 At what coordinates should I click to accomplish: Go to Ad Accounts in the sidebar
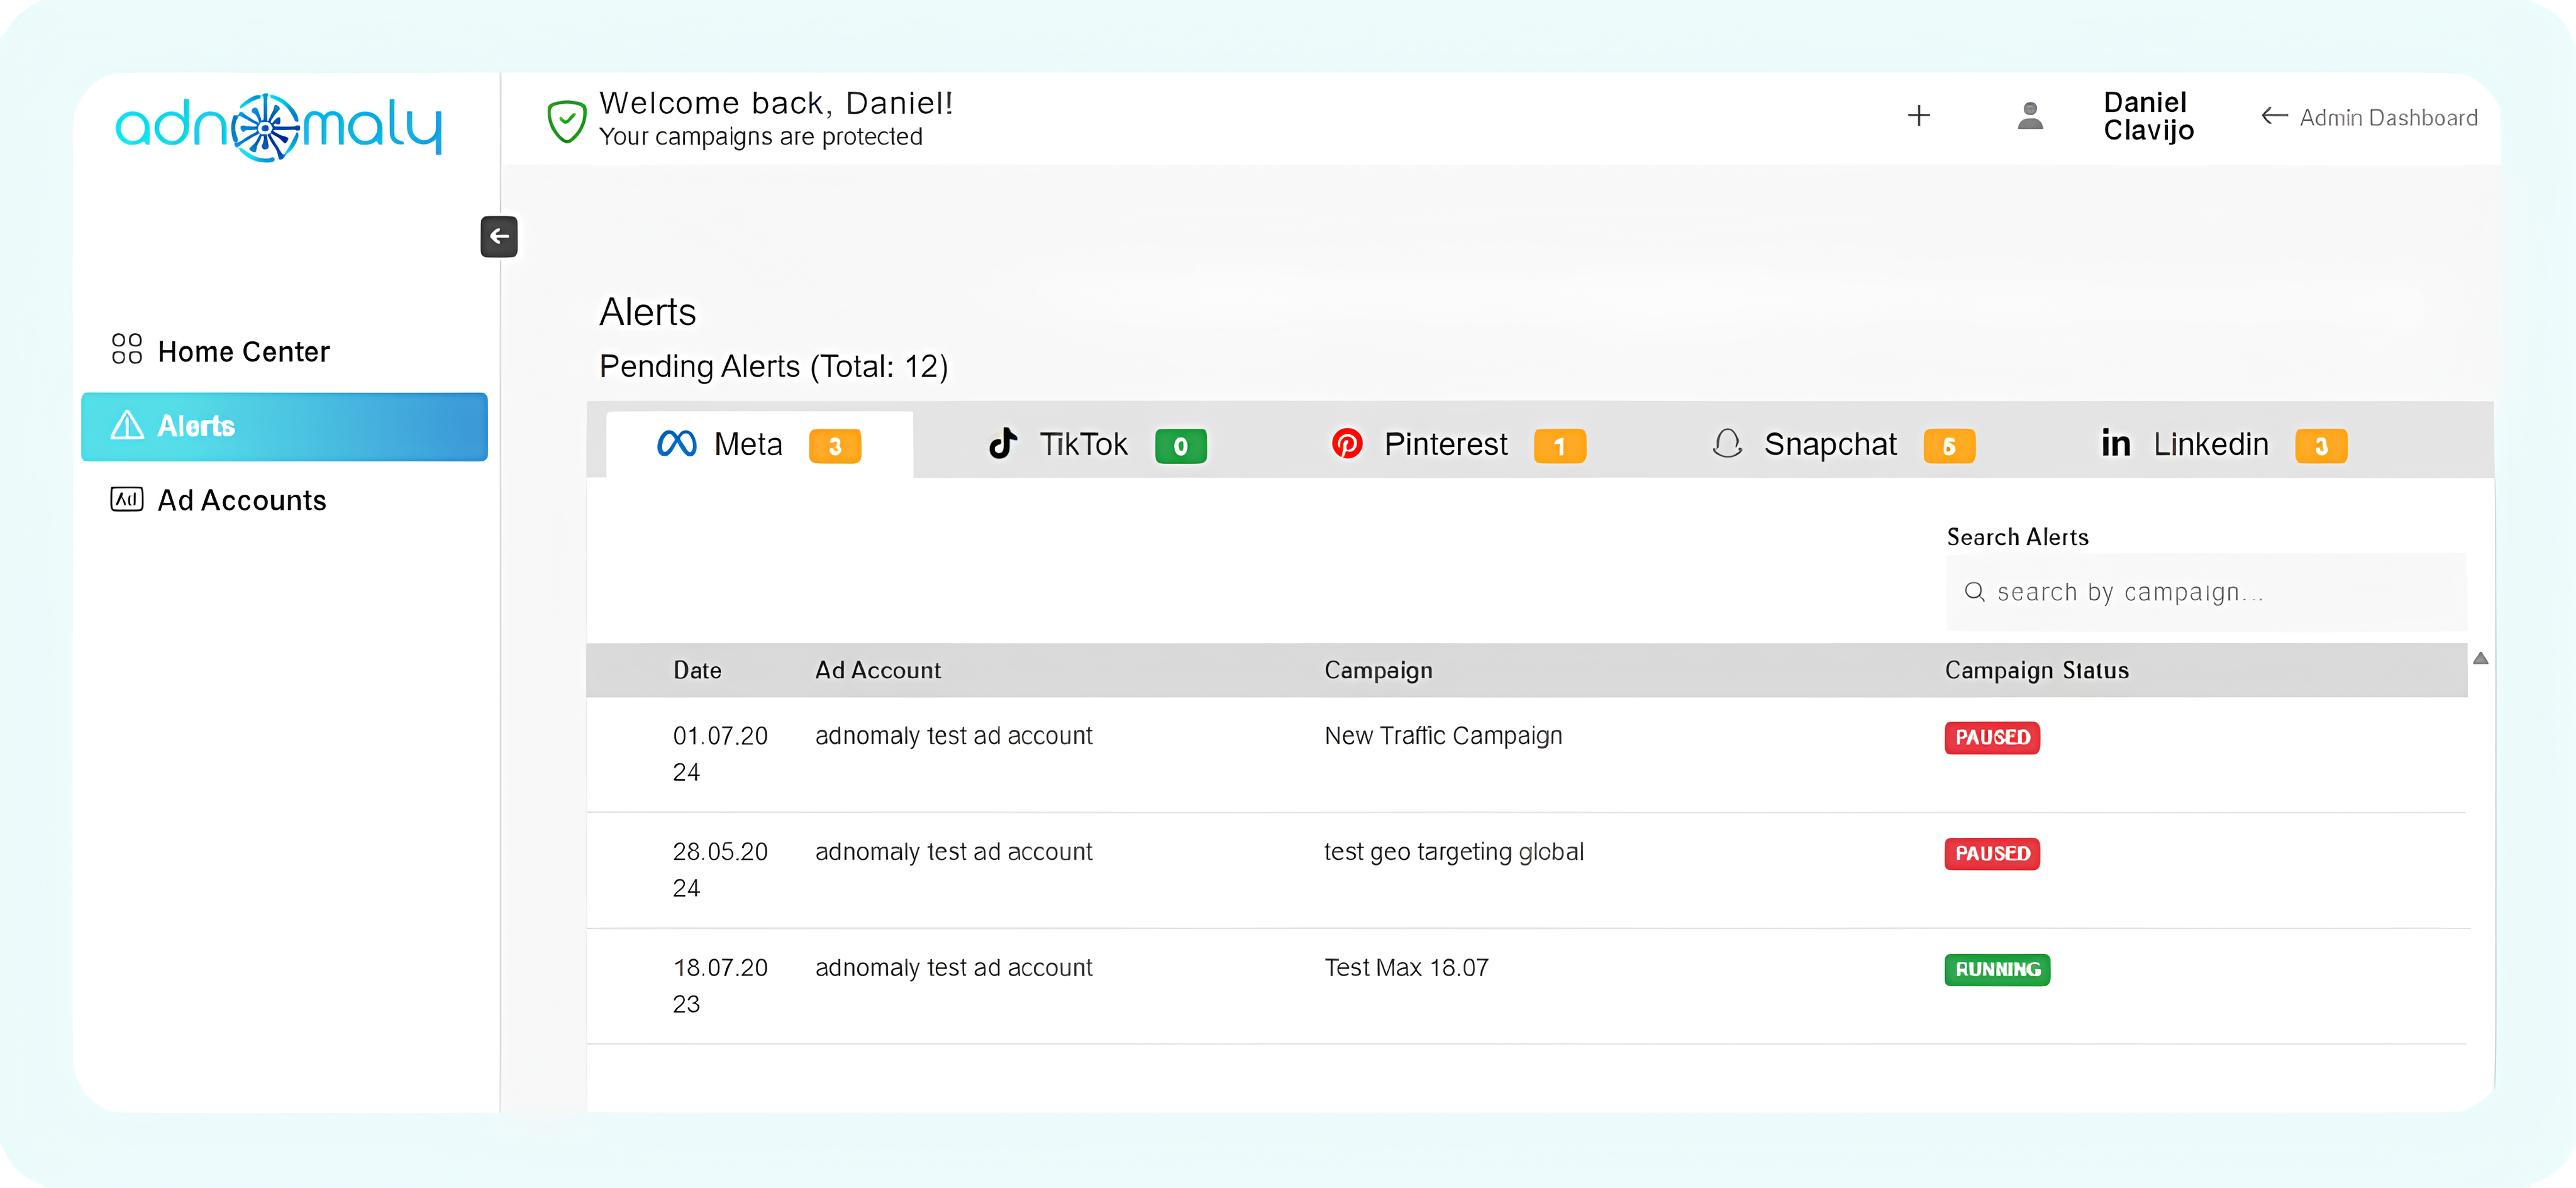coord(241,500)
